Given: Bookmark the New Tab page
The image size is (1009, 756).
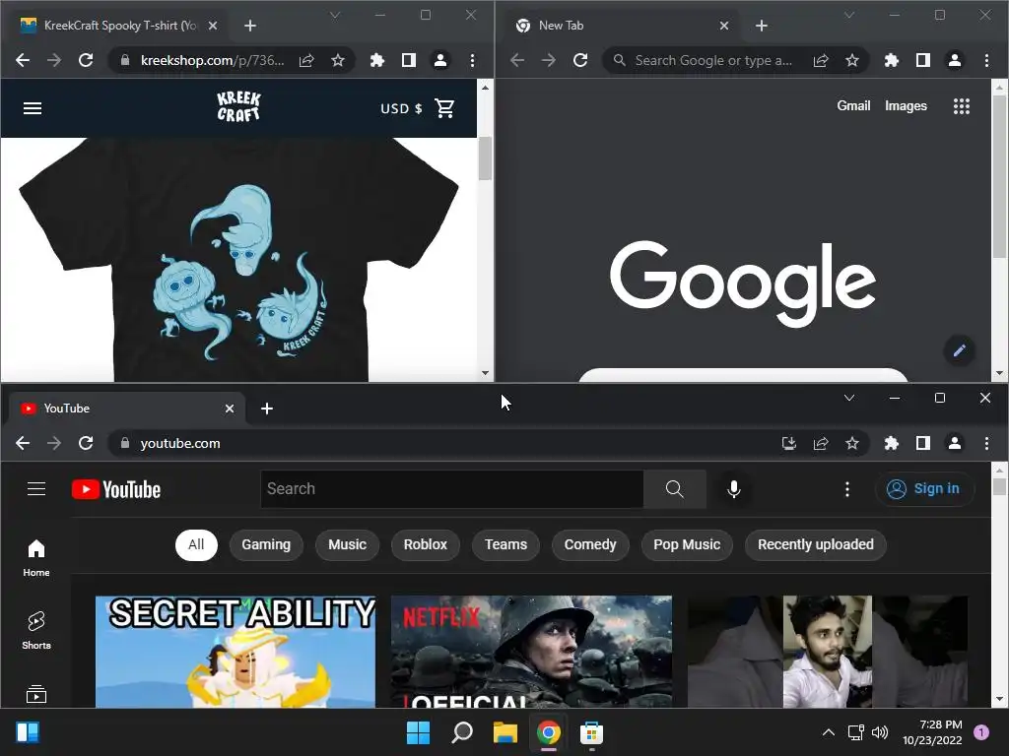Looking at the screenshot, I should click(x=852, y=60).
